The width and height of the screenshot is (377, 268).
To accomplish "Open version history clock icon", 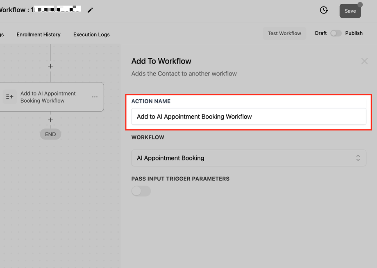I will coord(324,10).
